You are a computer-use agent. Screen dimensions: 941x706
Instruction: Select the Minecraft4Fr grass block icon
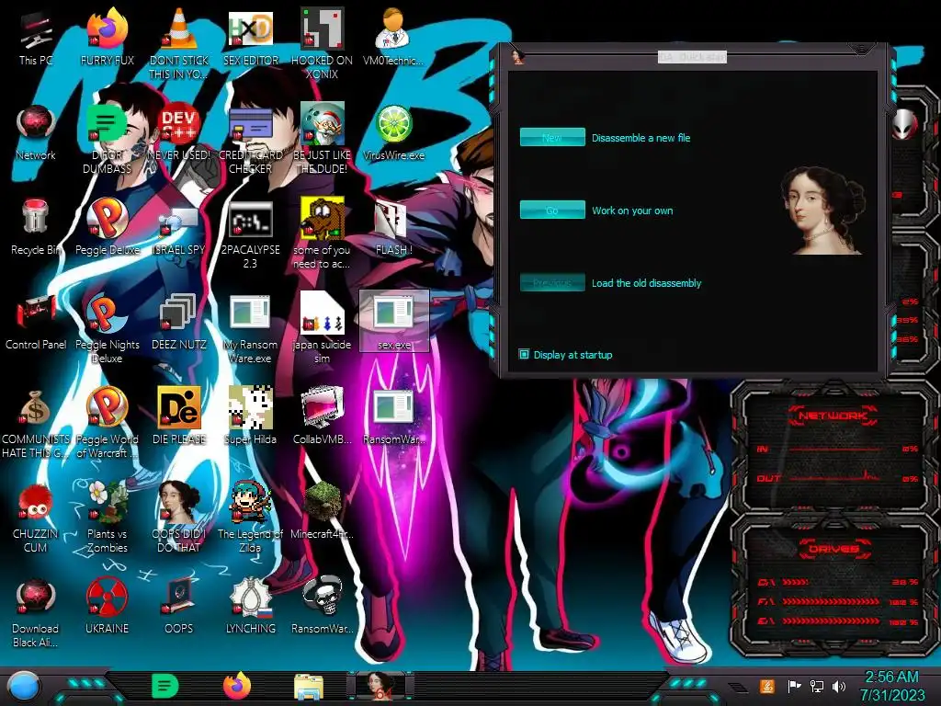pyautogui.click(x=322, y=502)
